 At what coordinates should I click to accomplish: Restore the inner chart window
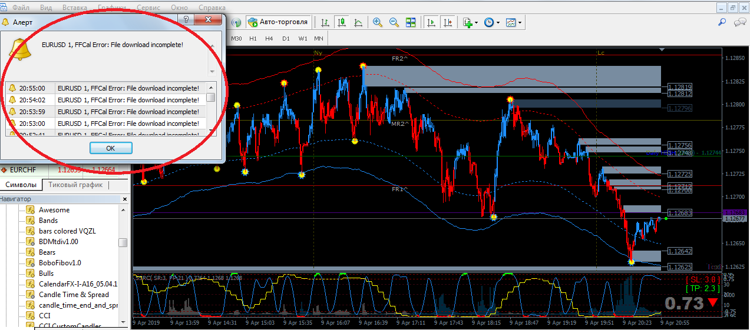click(x=732, y=8)
